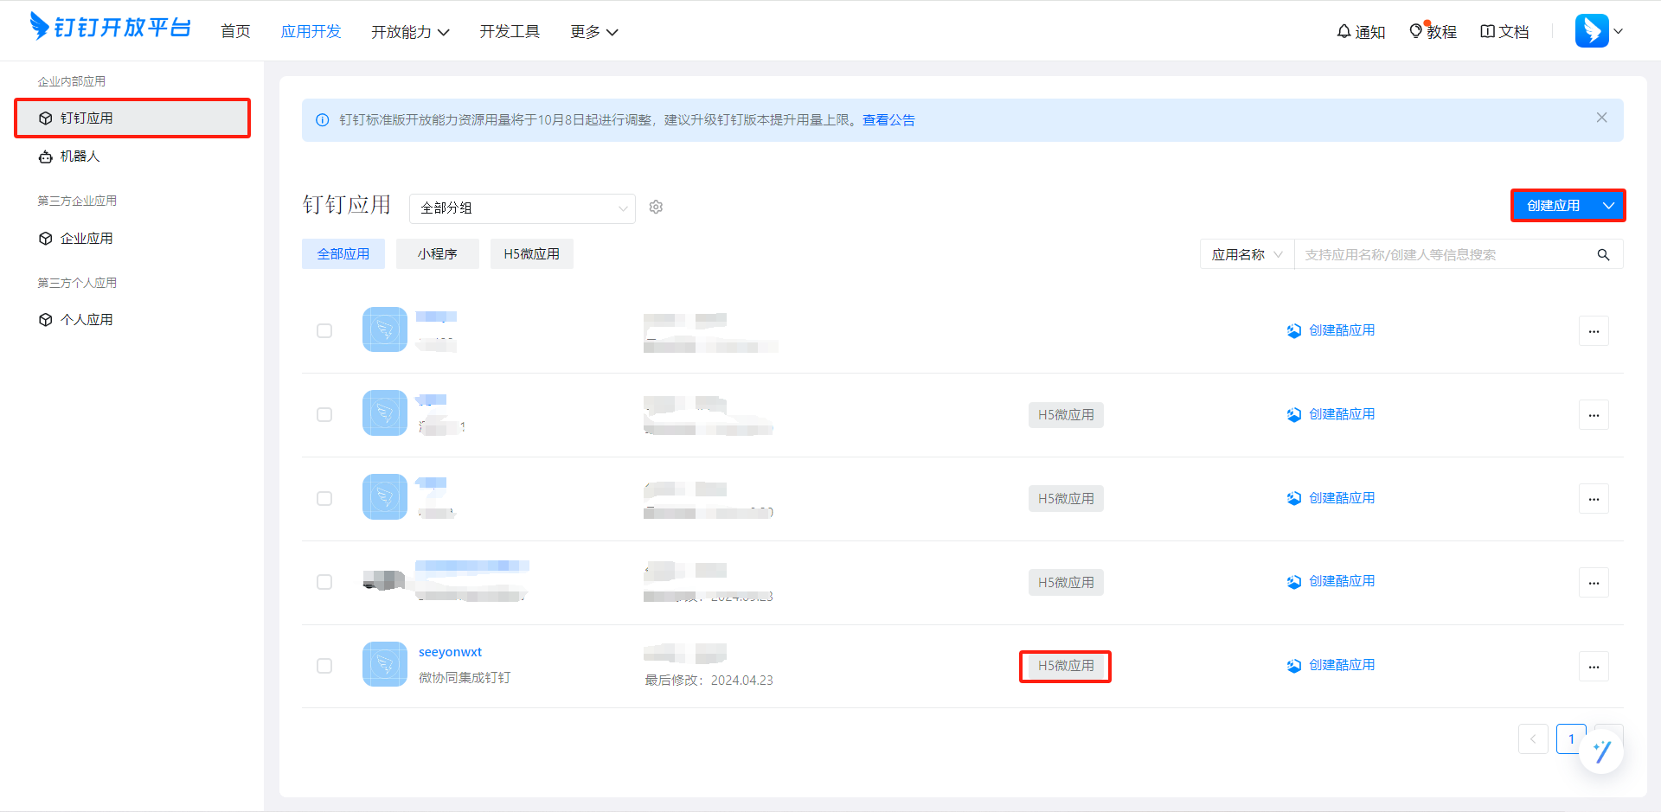Check the second app row checkbox

pos(324,415)
